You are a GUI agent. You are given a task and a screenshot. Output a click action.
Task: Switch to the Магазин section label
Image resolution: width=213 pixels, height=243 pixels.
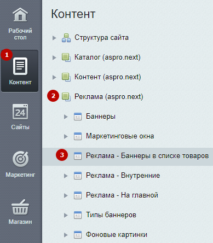(20, 222)
